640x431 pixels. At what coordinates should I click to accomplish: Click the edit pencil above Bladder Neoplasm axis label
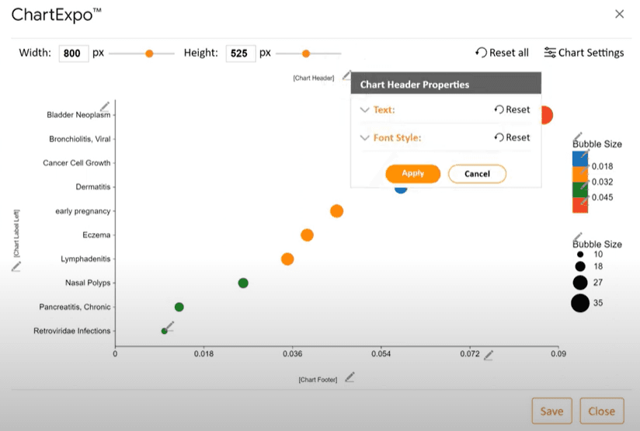[105, 106]
